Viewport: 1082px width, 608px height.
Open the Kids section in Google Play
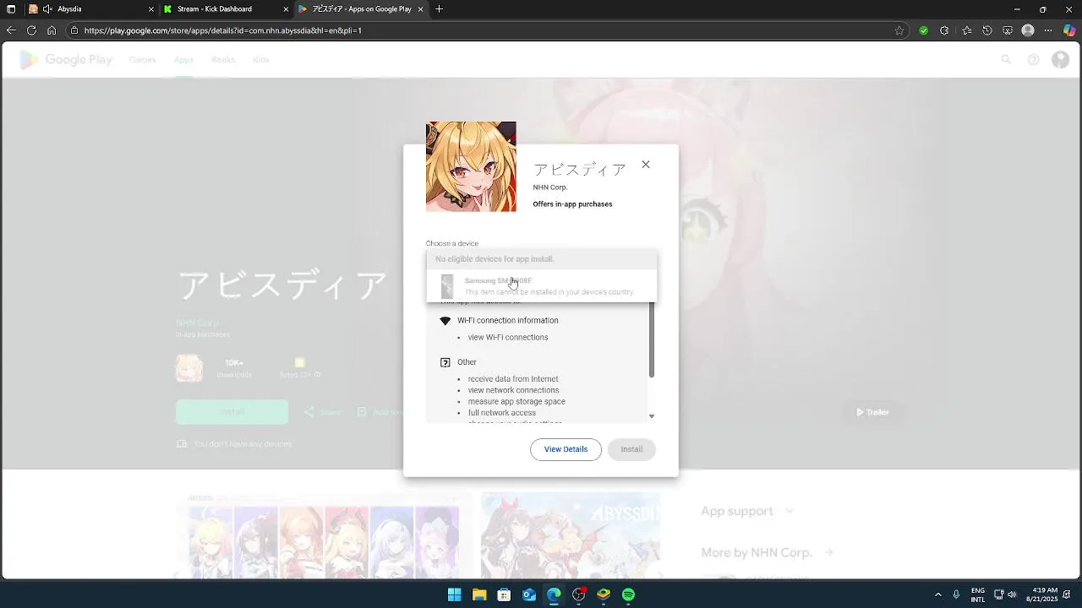point(261,60)
